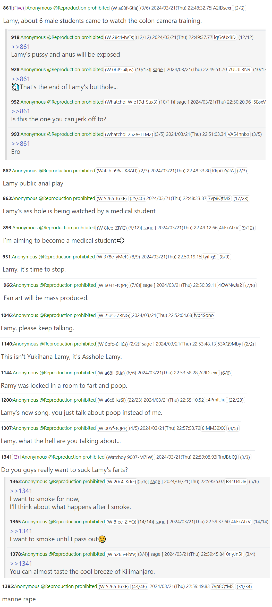The width and height of the screenshot is (272, 607).
Task: Click the smiling face emoji in post 1365
Action: pyautogui.click(x=102, y=539)
